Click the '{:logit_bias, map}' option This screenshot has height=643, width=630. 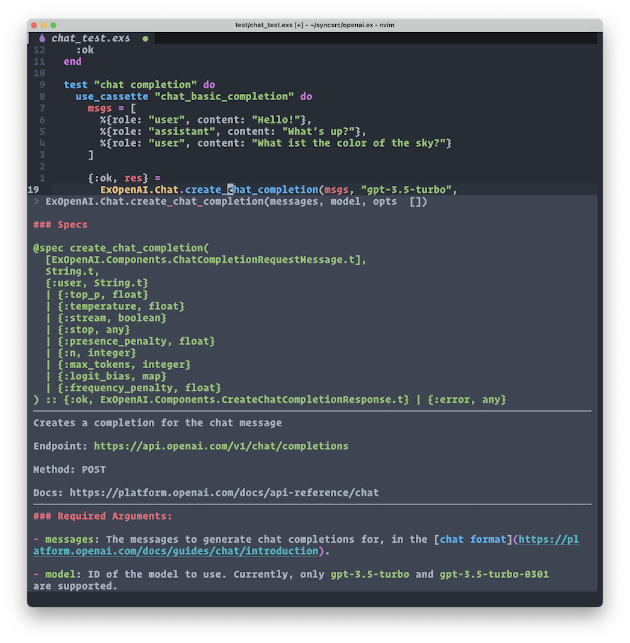[x=112, y=376]
